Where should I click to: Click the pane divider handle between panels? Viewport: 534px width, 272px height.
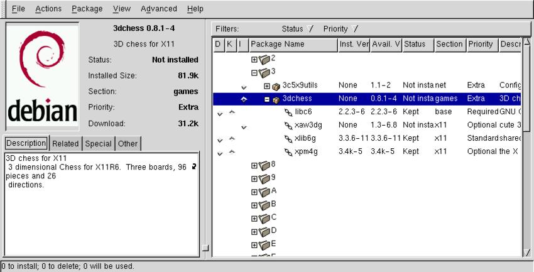click(205, 248)
